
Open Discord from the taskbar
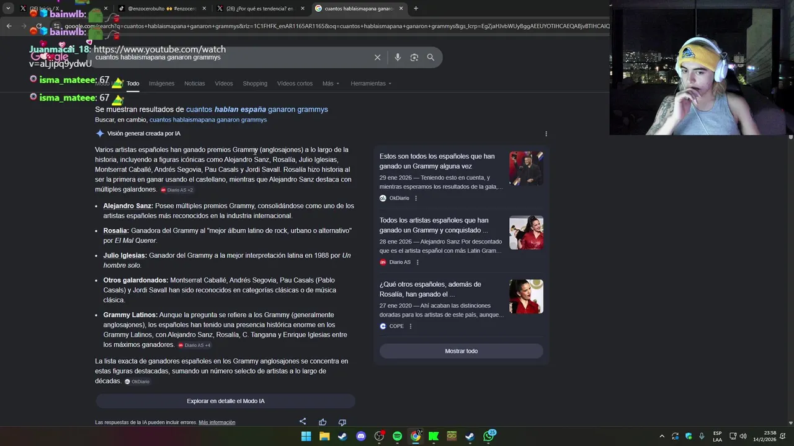361,436
